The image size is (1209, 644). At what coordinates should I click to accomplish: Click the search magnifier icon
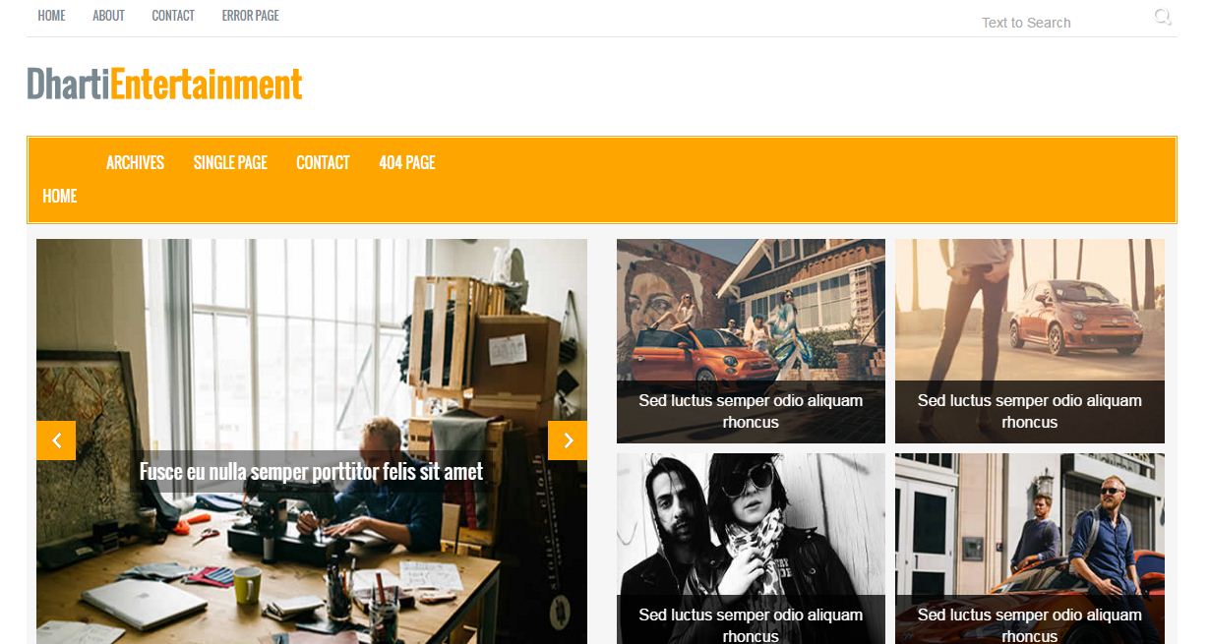click(x=1163, y=17)
